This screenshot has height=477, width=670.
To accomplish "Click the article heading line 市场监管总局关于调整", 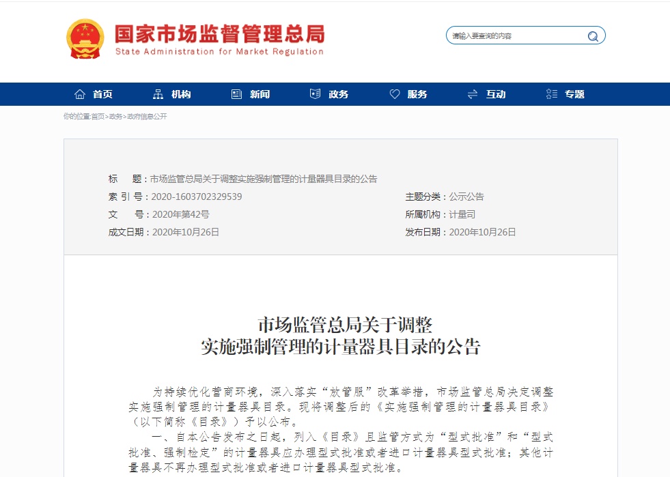I will tap(345, 325).
